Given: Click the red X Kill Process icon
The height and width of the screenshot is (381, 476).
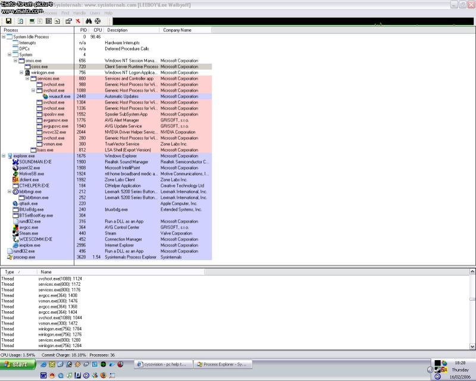Looking at the screenshot, I should tap(78, 21).
